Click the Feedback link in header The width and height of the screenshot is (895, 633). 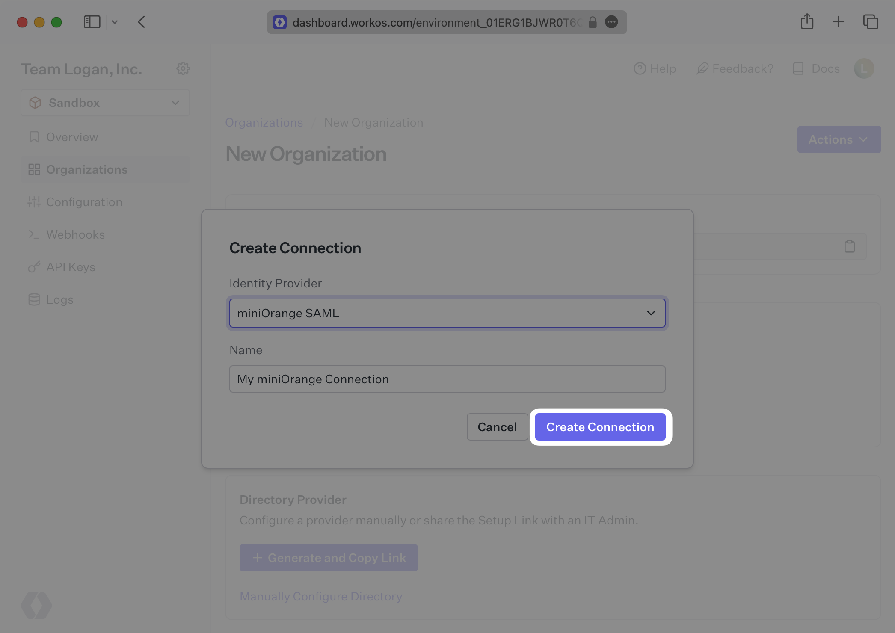pyautogui.click(x=735, y=68)
